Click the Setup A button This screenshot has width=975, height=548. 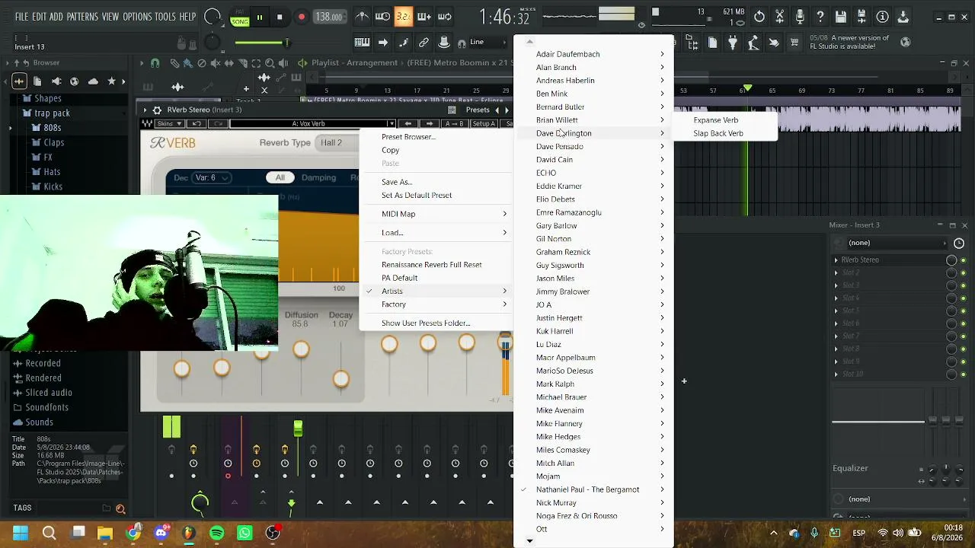pyautogui.click(x=483, y=124)
